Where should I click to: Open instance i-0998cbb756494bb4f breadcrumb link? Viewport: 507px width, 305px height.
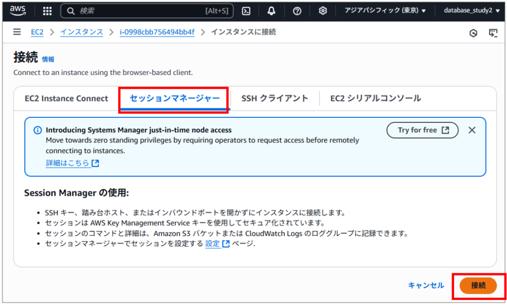point(157,32)
